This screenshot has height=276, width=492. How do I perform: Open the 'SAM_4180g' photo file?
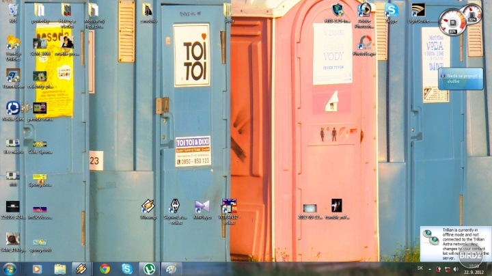(x=13, y=242)
